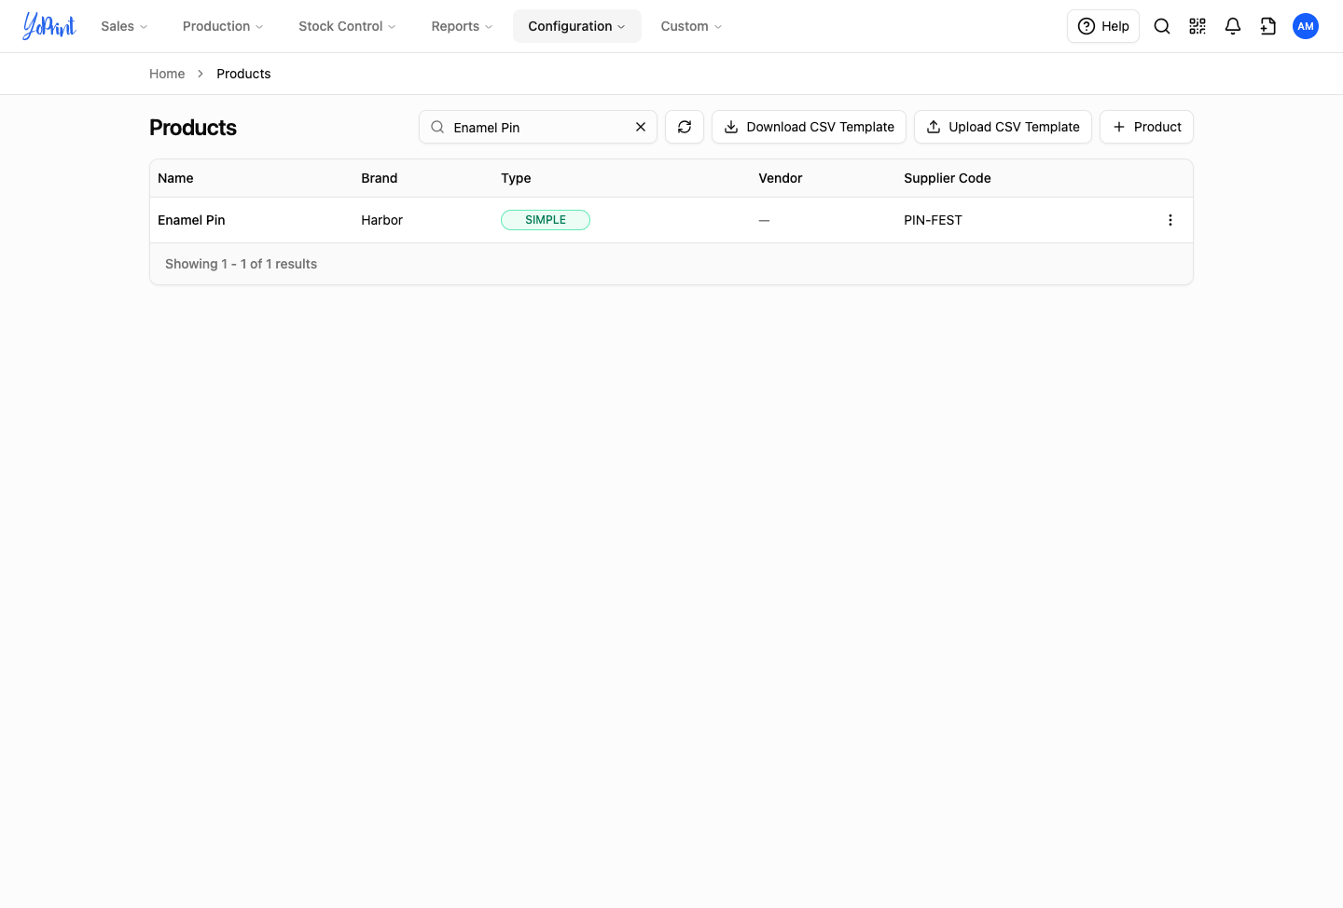Viewport: 1343px width, 908px height.
Task: Click the YoPrint logo
Action: tap(49, 26)
